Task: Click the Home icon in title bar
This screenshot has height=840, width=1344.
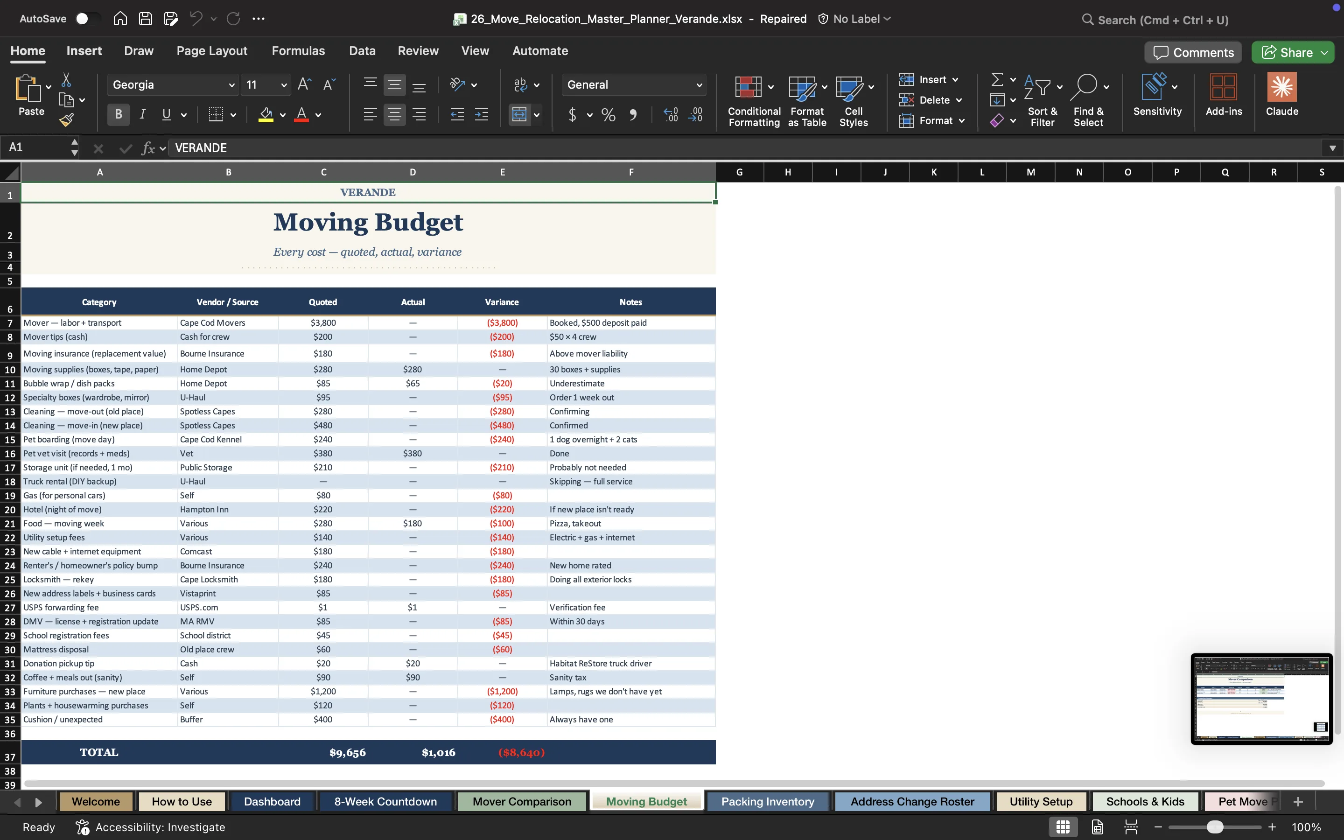Action: click(x=120, y=19)
